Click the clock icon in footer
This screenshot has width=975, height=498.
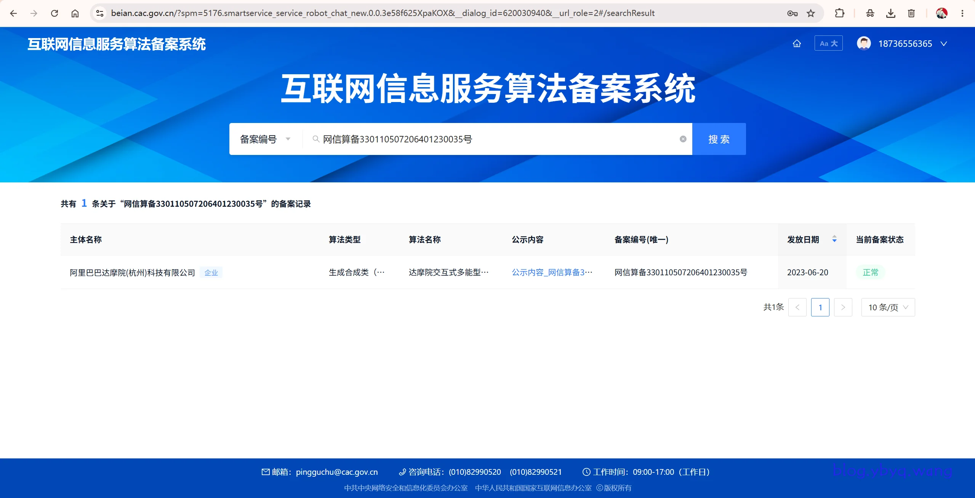pos(586,472)
